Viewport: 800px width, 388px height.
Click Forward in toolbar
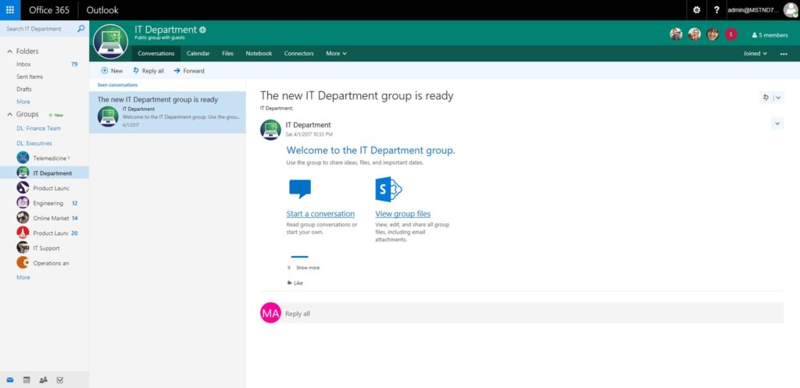189,71
